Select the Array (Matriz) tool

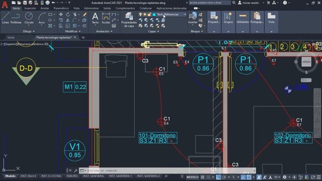click(x=75, y=26)
